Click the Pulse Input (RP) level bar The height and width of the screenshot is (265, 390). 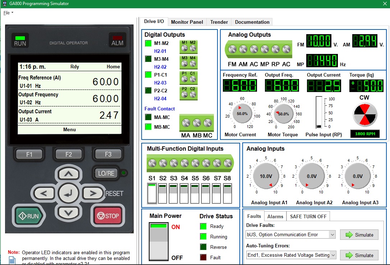point(318,112)
